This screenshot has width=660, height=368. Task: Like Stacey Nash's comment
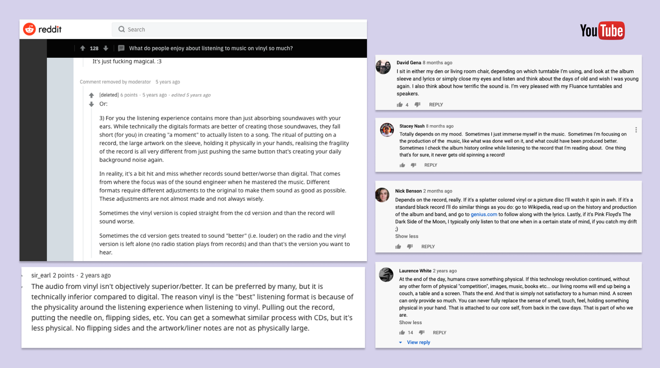tap(403, 165)
